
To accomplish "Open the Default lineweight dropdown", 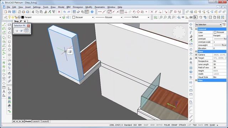I will 148,17.
